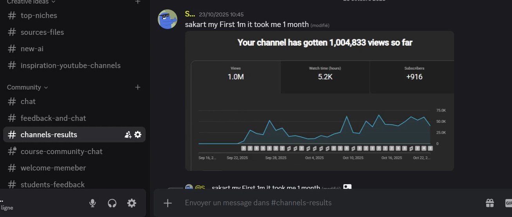The image size is (512, 217).
Task: Select the channels-results channel
Action: [x=74, y=135]
